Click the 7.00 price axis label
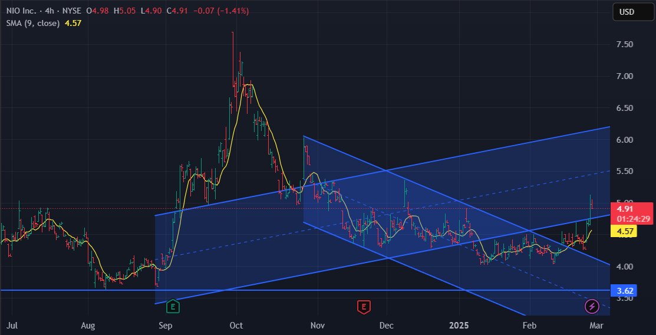 (624, 76)
